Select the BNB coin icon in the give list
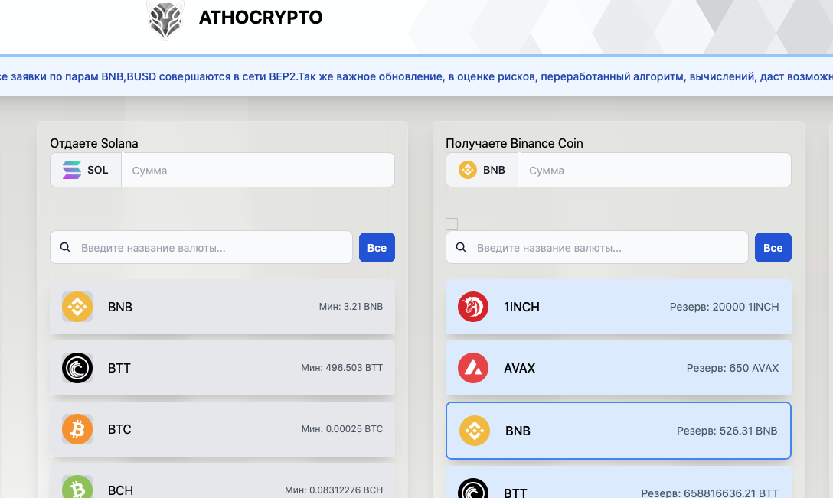 point(77,306)
